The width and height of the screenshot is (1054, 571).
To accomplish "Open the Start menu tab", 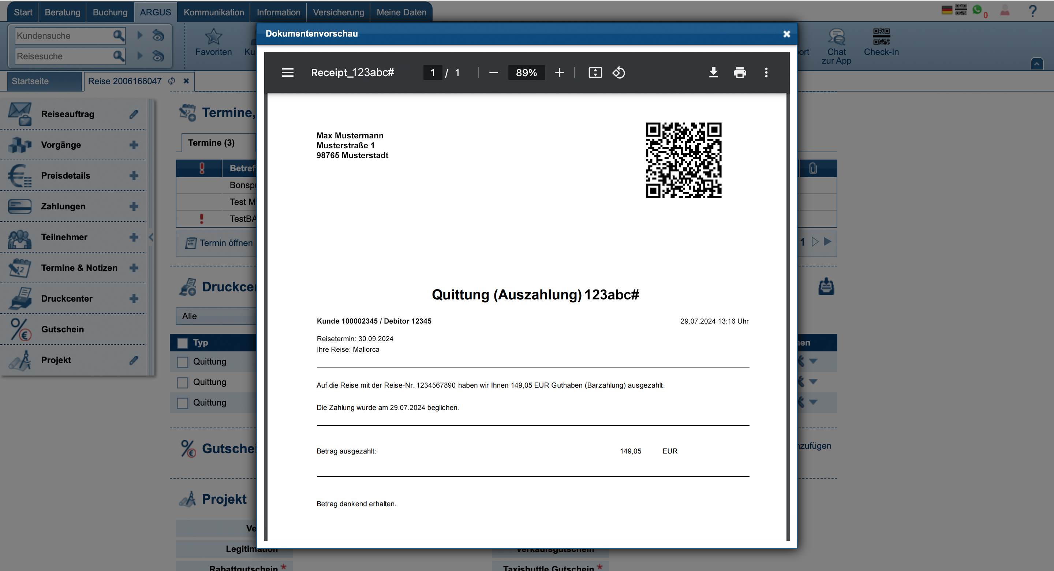I will tap(23, 12).
